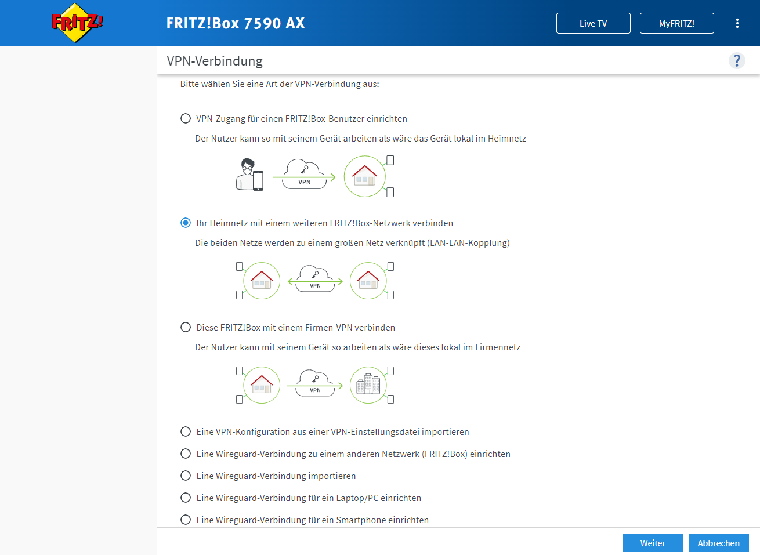Select "Eine Wireguard-Verbindung importieren"
This screenshot has width=760, height=555.
tap(185, 475)
